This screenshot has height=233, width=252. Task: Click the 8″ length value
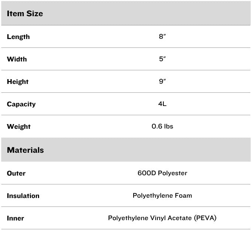coord(162,37)
